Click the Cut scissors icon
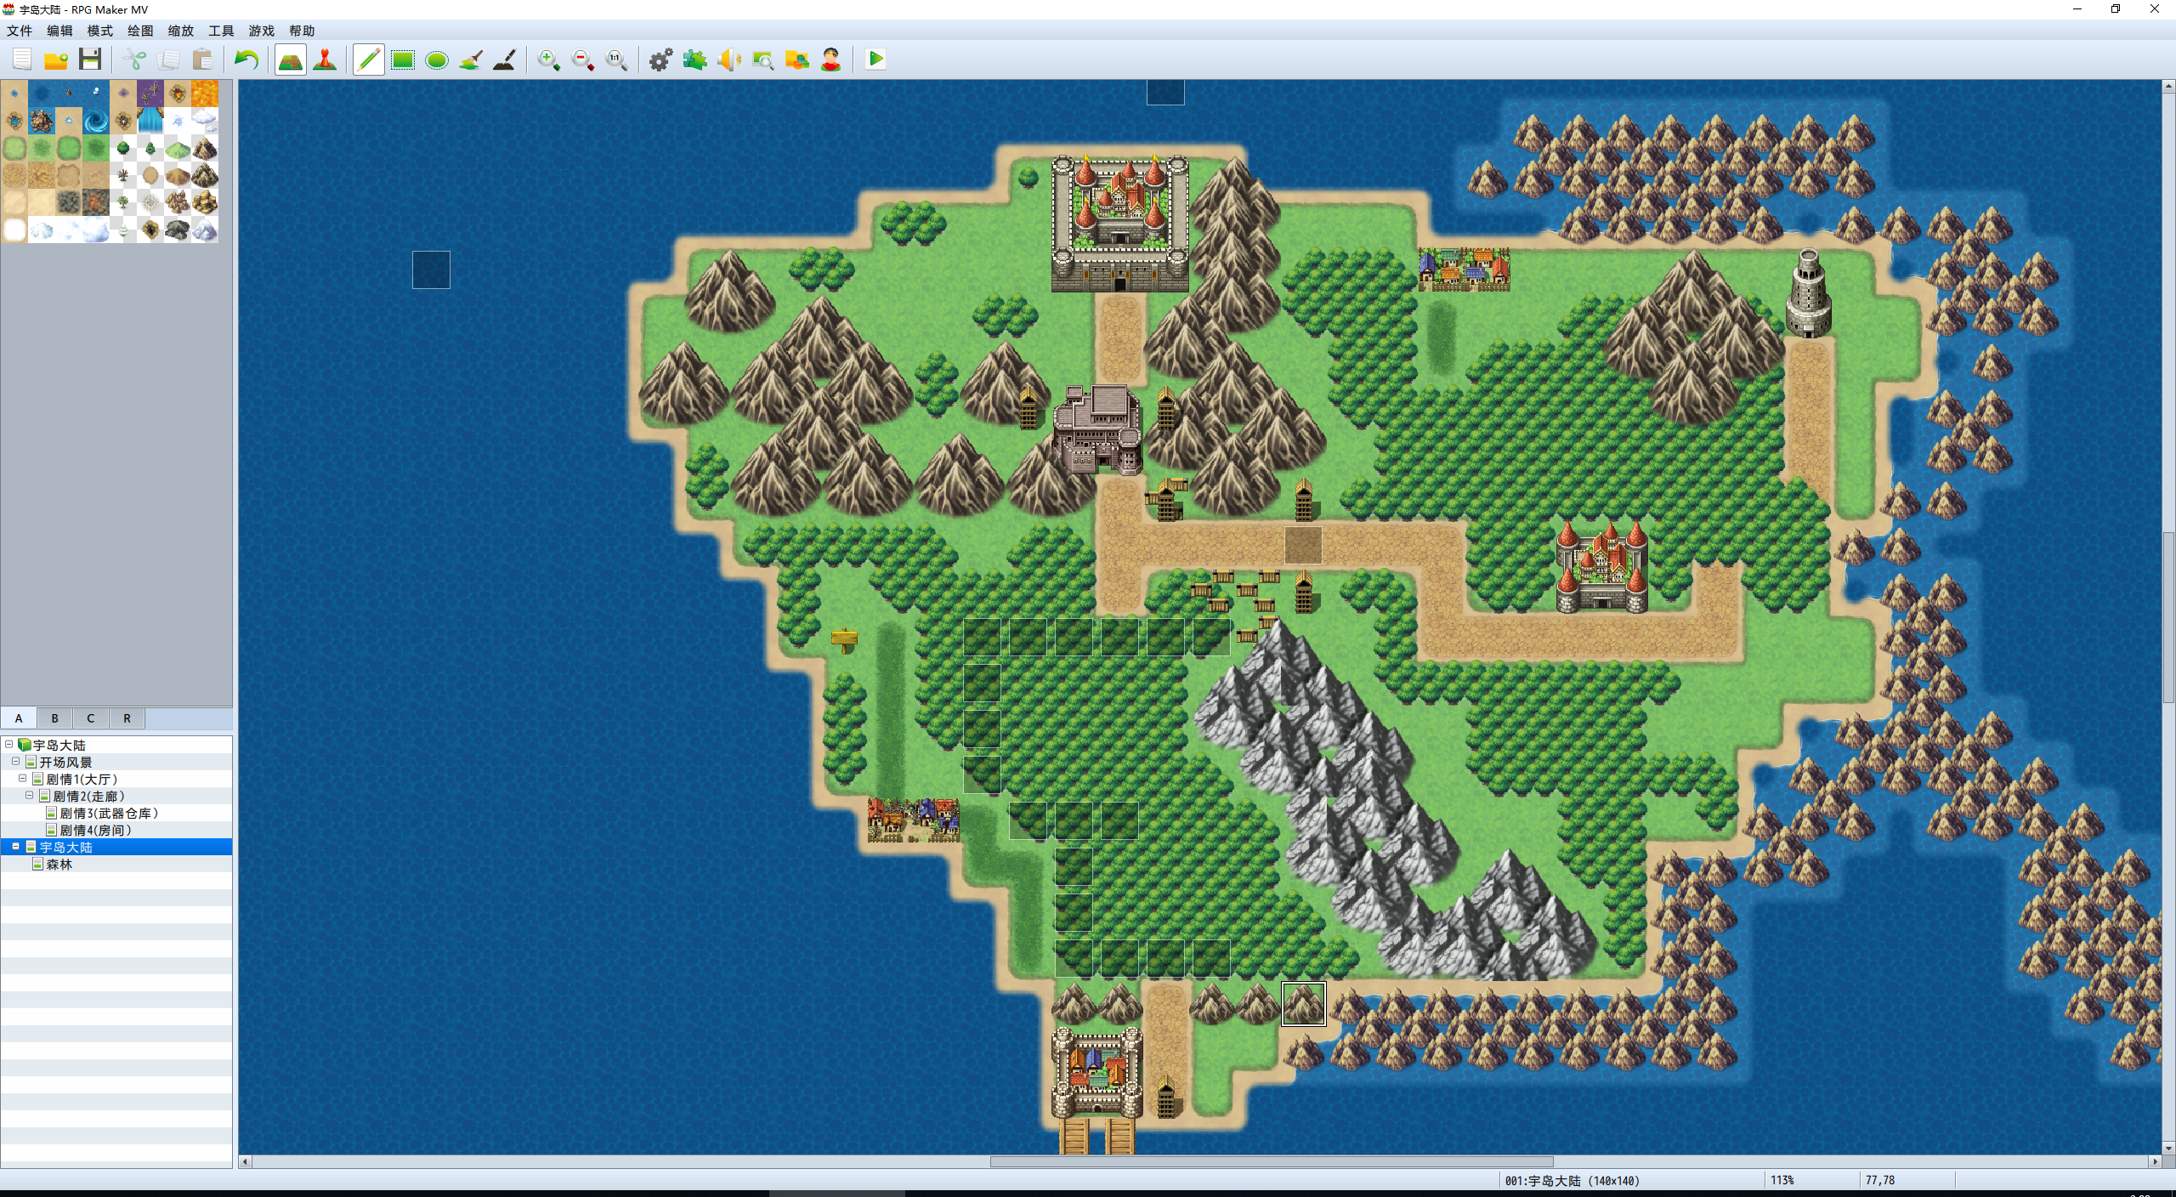The height and width of the screenshot is (1197, 2176). click(x=134, y=60)
